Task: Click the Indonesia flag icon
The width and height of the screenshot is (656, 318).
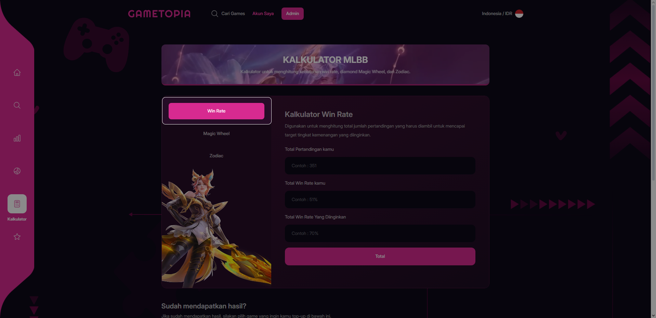Action: point(519,14)
